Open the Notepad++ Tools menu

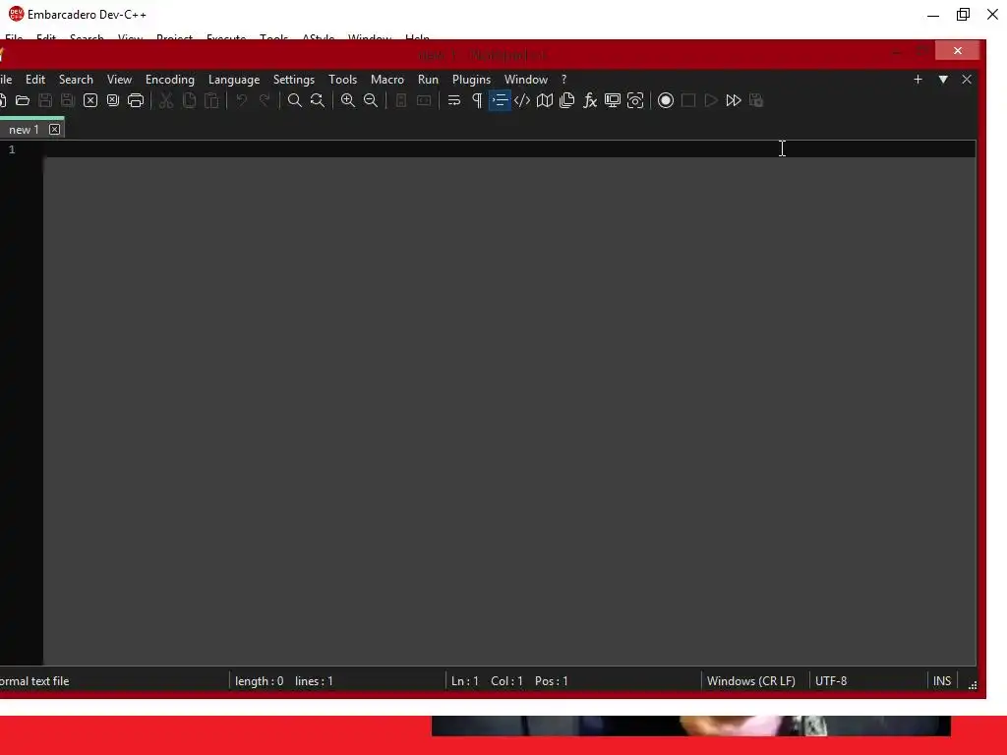pos(343,80)
